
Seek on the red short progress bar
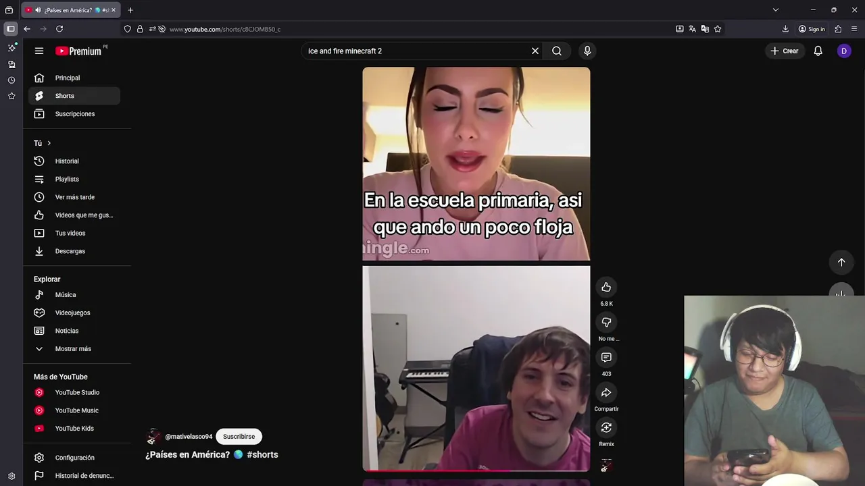tap(476, 470)
